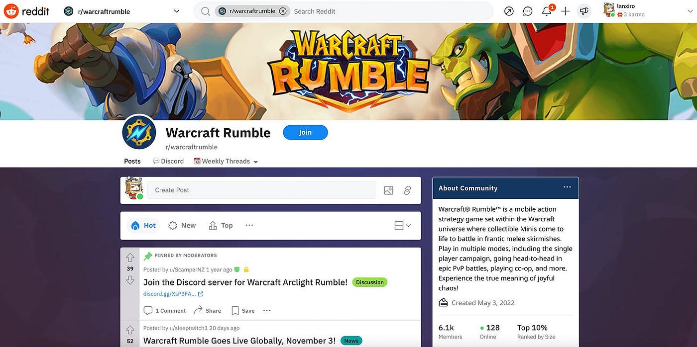697x347 pixels.
Task: Click the Create Post input field
Action: click(261, 190)
